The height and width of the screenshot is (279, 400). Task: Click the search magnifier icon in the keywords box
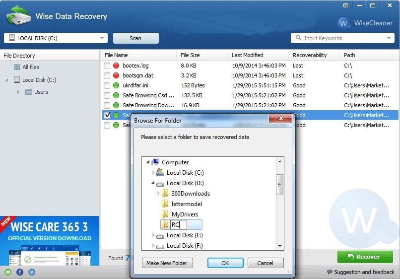pyautogui.click(x=298, y=38)
